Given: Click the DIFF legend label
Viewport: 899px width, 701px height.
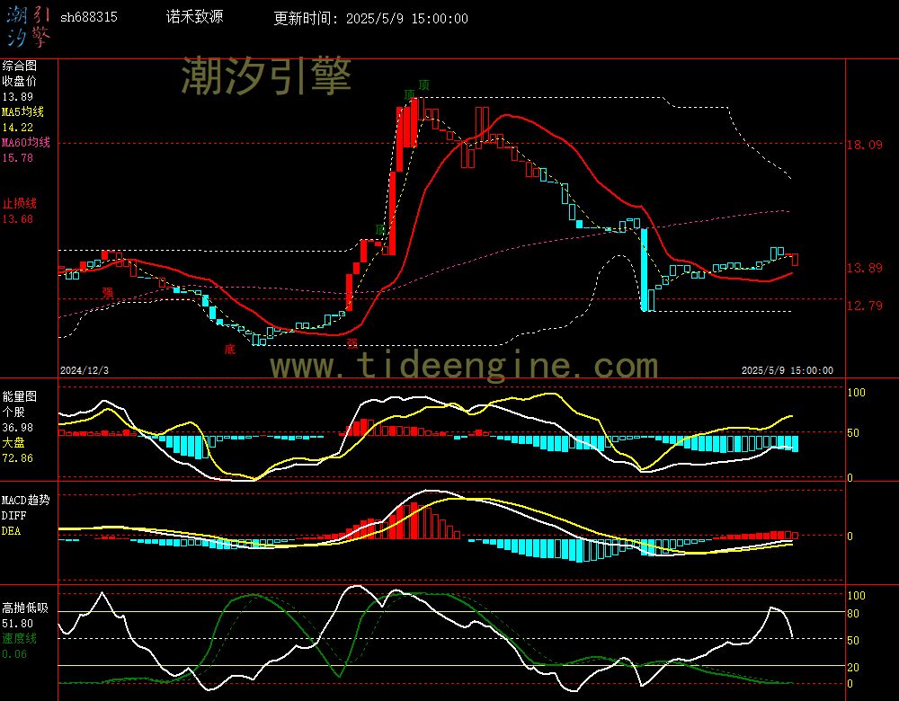Looking at the screenshot, I should pyautogui.click(x=13, y=516).
